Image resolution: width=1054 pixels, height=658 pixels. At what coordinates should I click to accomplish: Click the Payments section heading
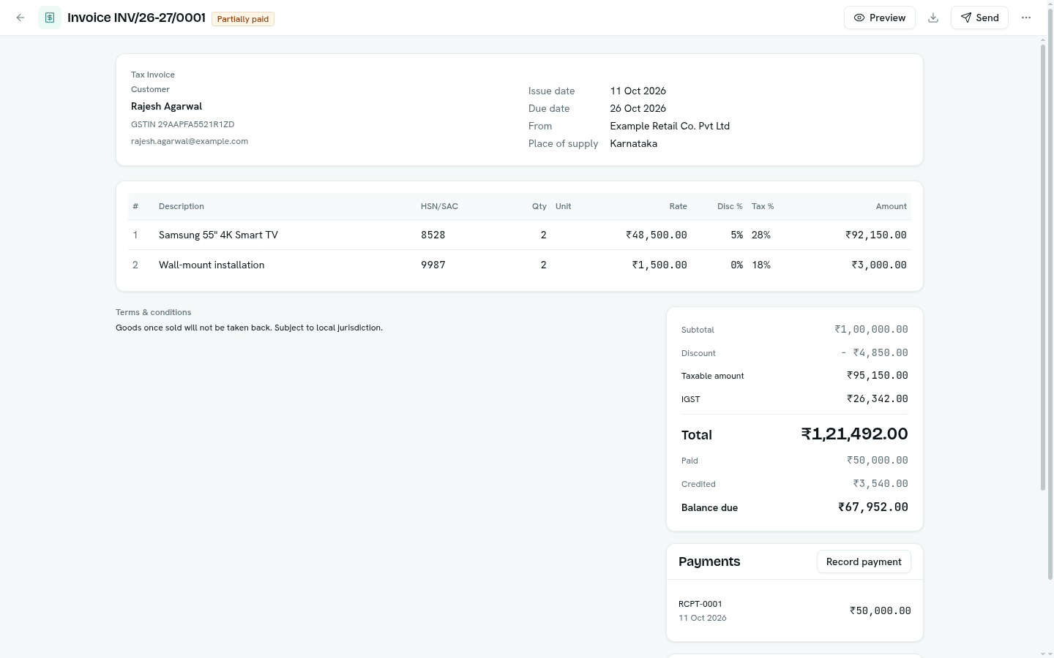click(x=709, y=561)
